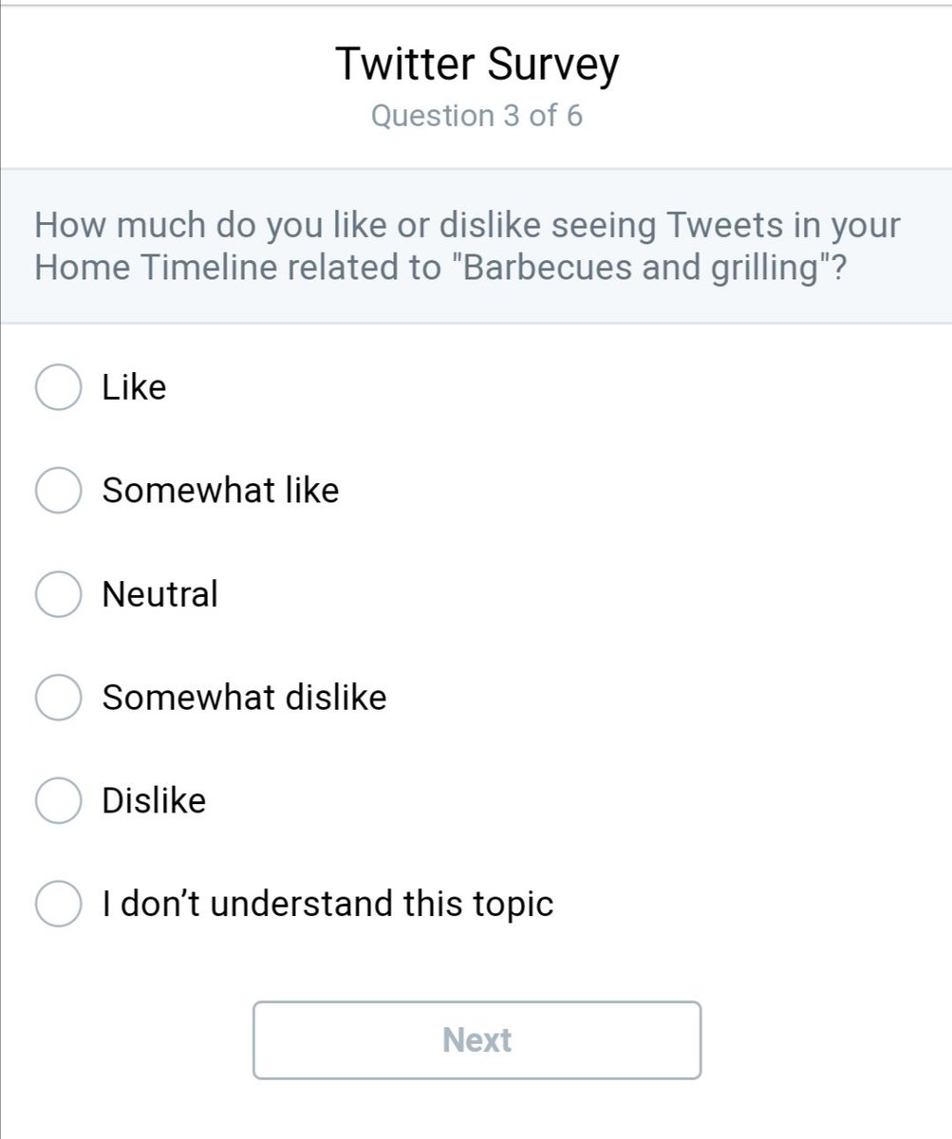Pick the Neutral radio button
Screen dimensions: 952x1139
coord(57,594)
